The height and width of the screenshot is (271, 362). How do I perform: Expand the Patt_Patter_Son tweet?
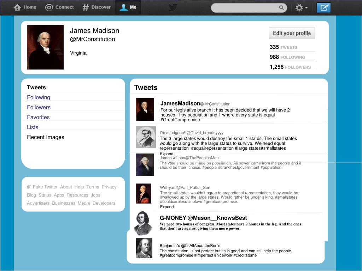pos(167,207)
